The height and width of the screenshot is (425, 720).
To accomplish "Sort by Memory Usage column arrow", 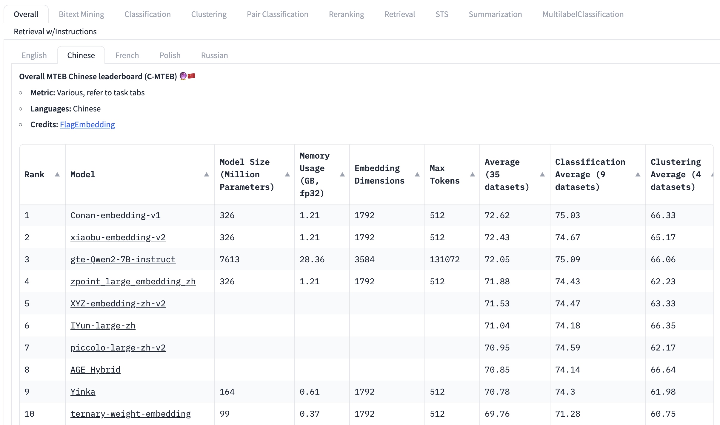I will pyautogui.click(x=342, y=175).
